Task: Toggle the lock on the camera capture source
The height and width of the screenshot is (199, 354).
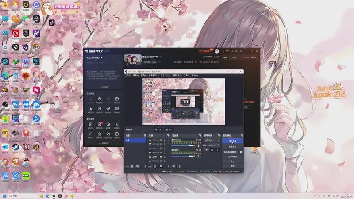Action: point(165,153)
